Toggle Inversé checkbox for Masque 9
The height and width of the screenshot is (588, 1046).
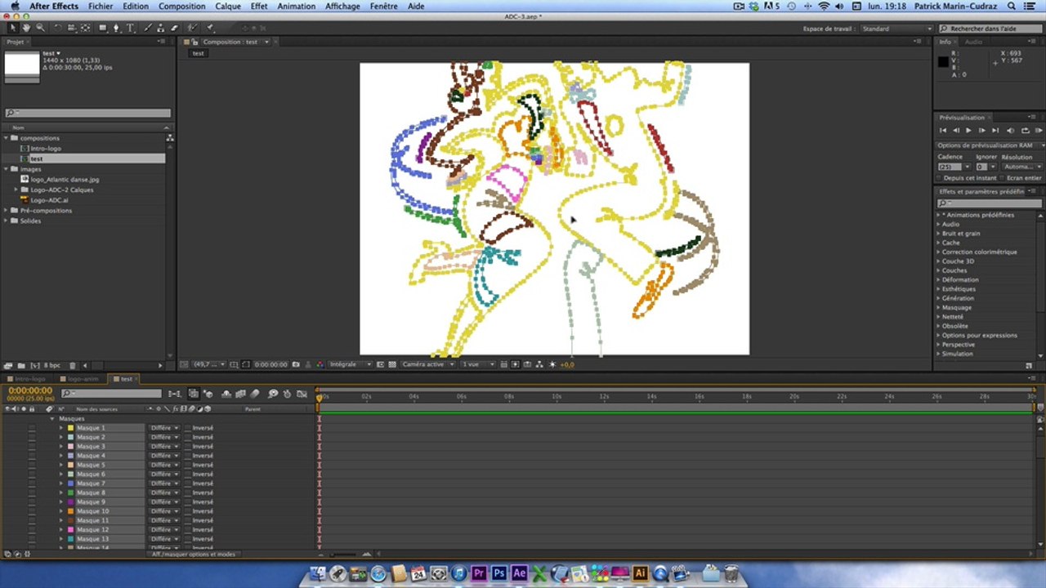pyautogui.click(x=188, y=502)
